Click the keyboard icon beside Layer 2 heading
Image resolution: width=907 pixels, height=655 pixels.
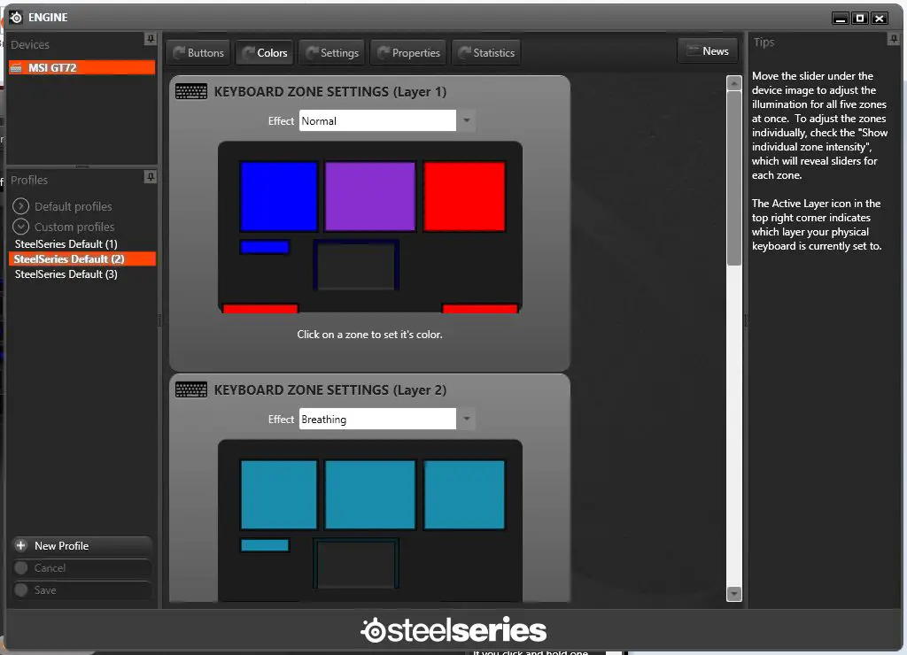191,389
